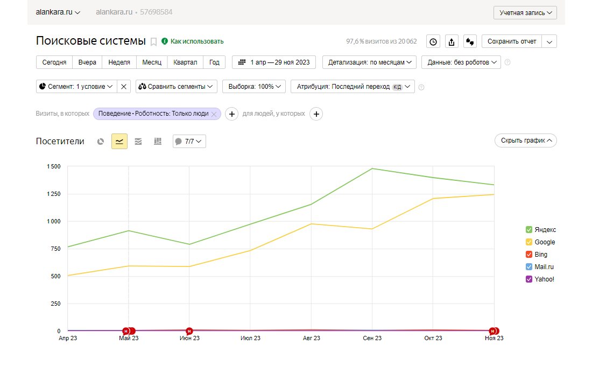592x366 pixels.
Task: Open the Как использовать help link
Action: (x=193, y=41)
